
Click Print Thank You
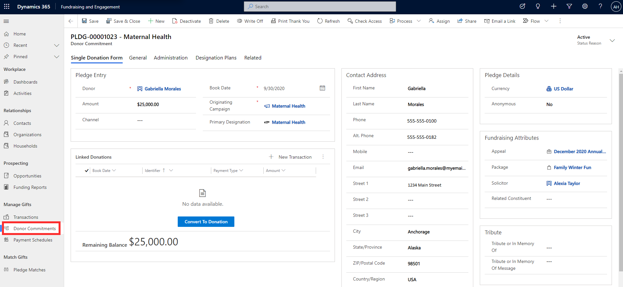[x=290, y=21]
